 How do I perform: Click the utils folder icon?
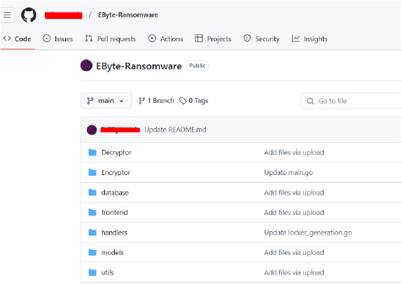[x=92, y=272]
